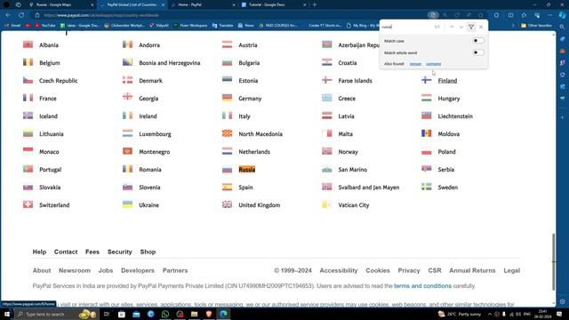Click the Sweden flag icon
The width and height of the screenshot is (569, 320).
[427, 187]
